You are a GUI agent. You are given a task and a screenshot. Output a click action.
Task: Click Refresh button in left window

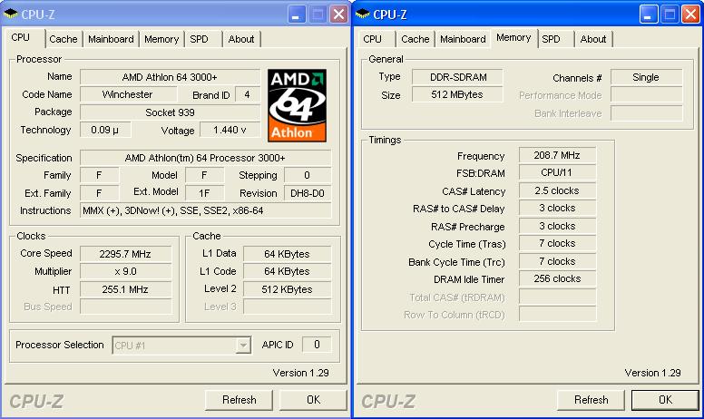(x=239, y=400)
